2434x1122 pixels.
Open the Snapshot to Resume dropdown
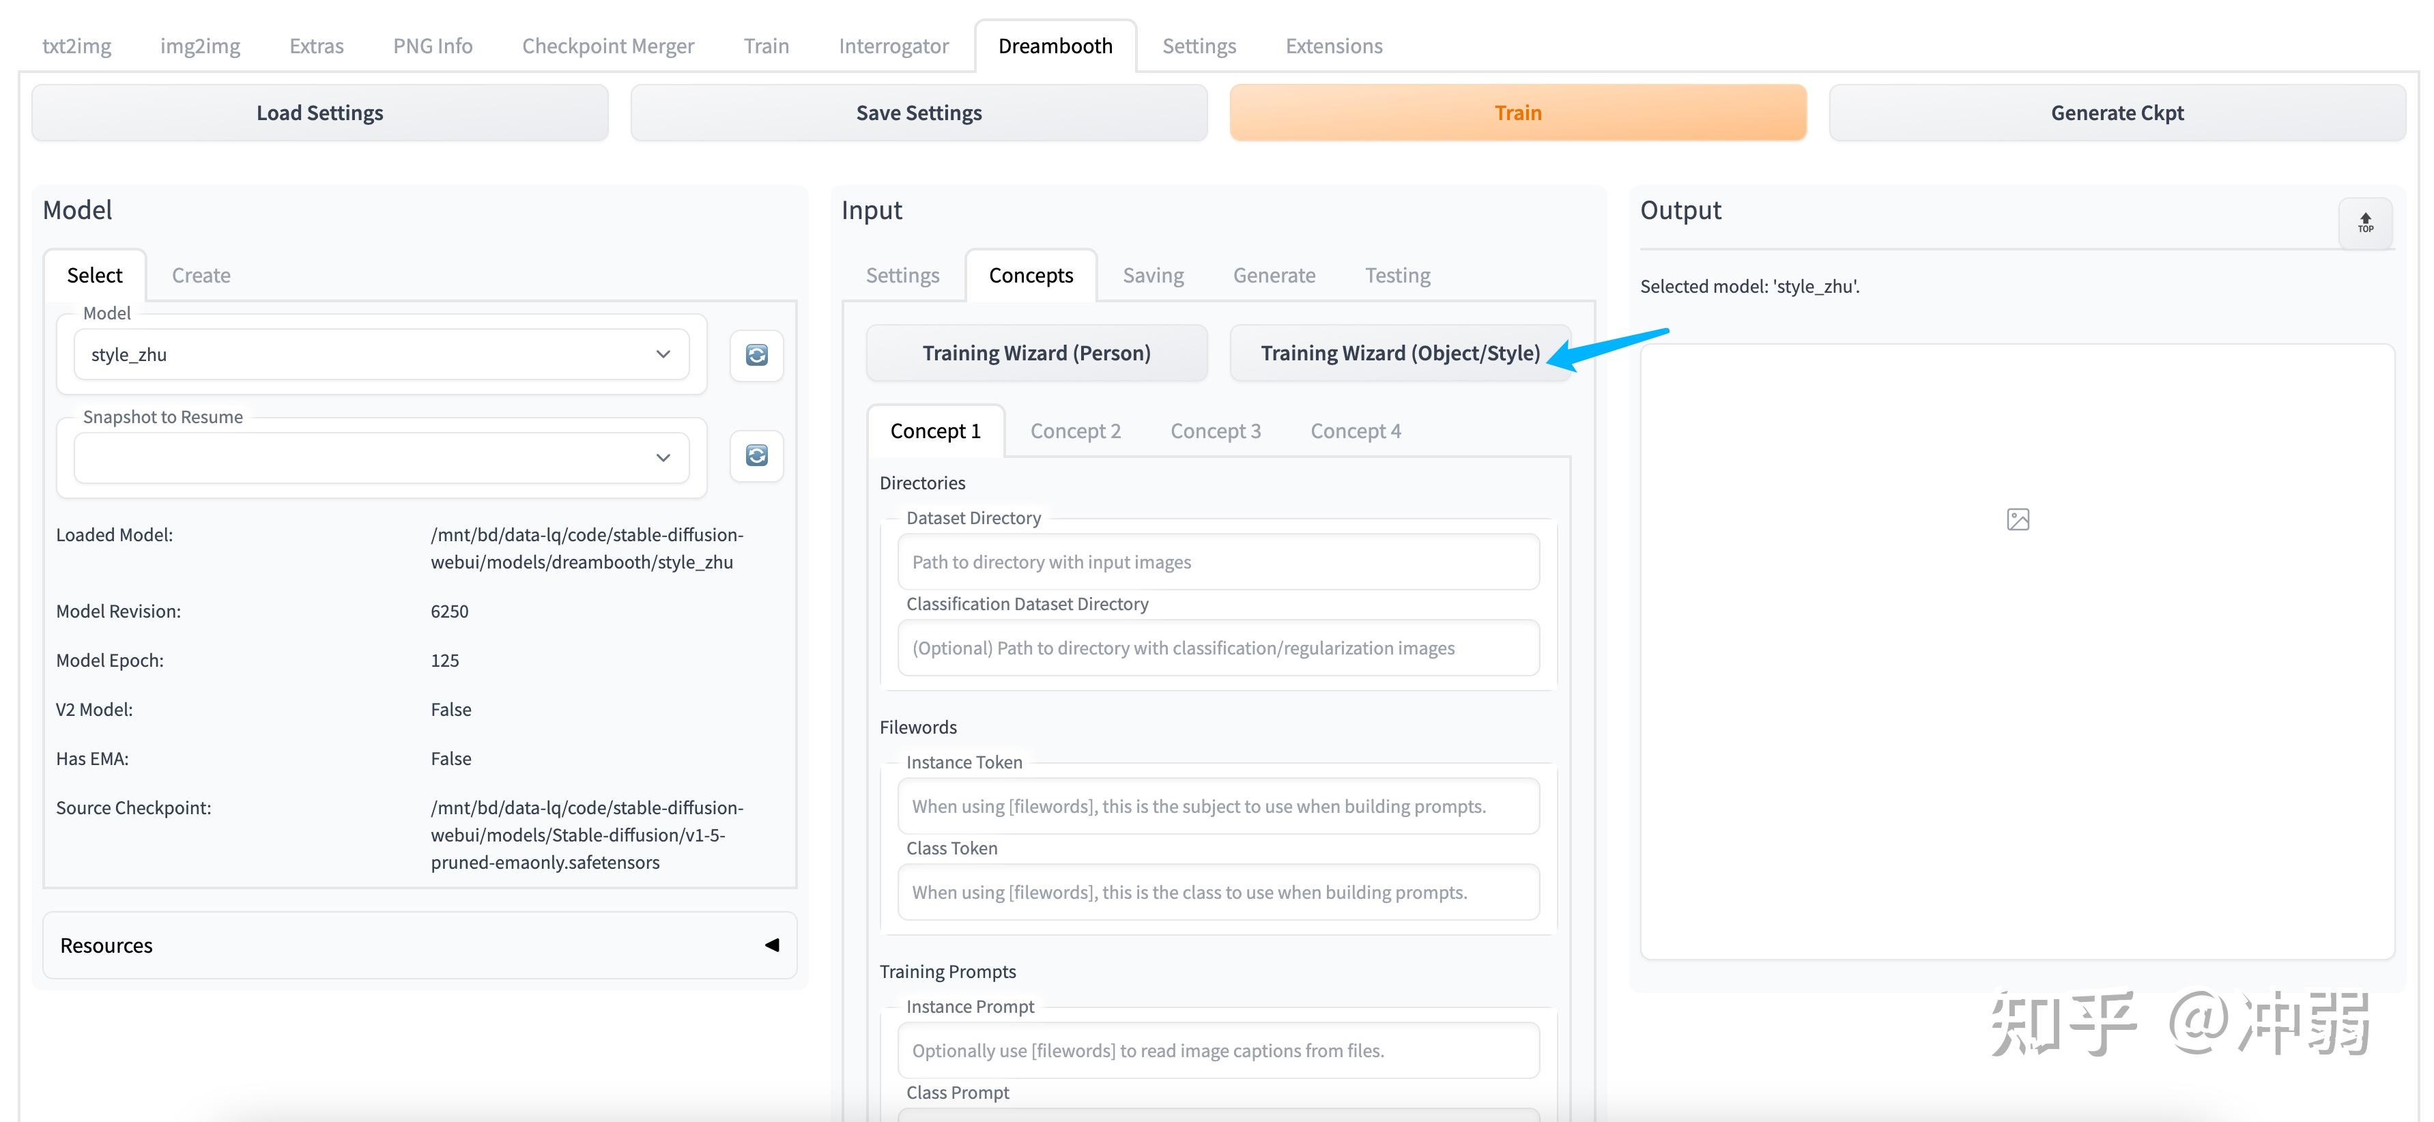pos(381,457)
